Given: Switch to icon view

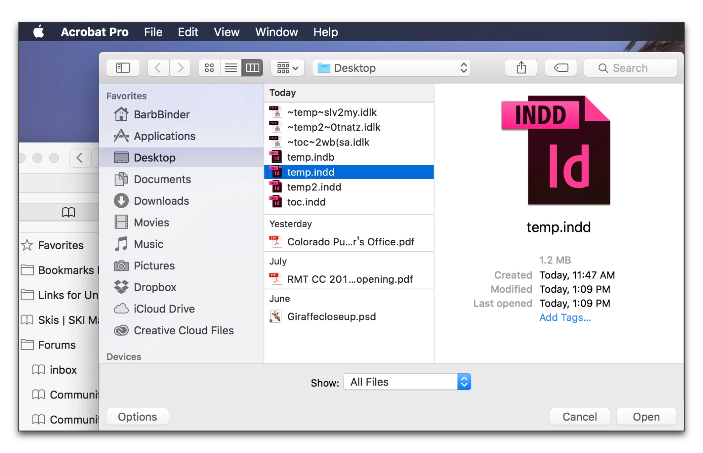Looking at the screenshot, I should tap(209, 68).
